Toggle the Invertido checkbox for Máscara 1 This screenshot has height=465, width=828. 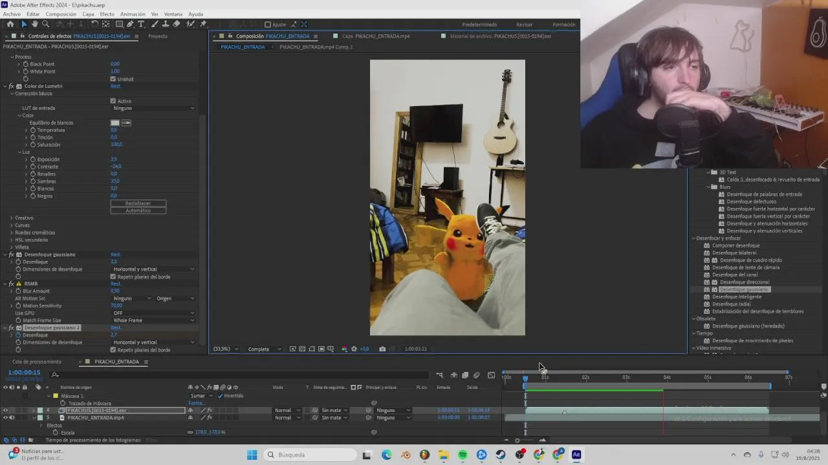tap(221, 395)
